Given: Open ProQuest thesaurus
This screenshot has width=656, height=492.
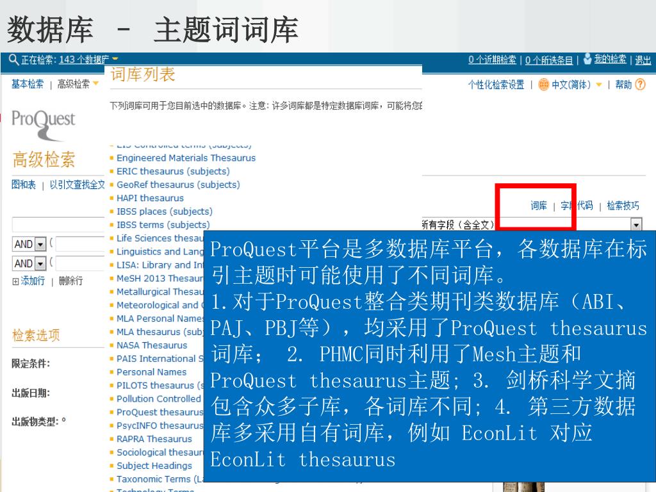Looking at the screenshot, I should pos(160,412).
